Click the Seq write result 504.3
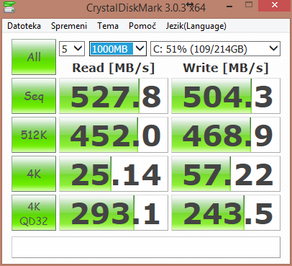Screen dimensions: 292x266 (x=226, y=96)
